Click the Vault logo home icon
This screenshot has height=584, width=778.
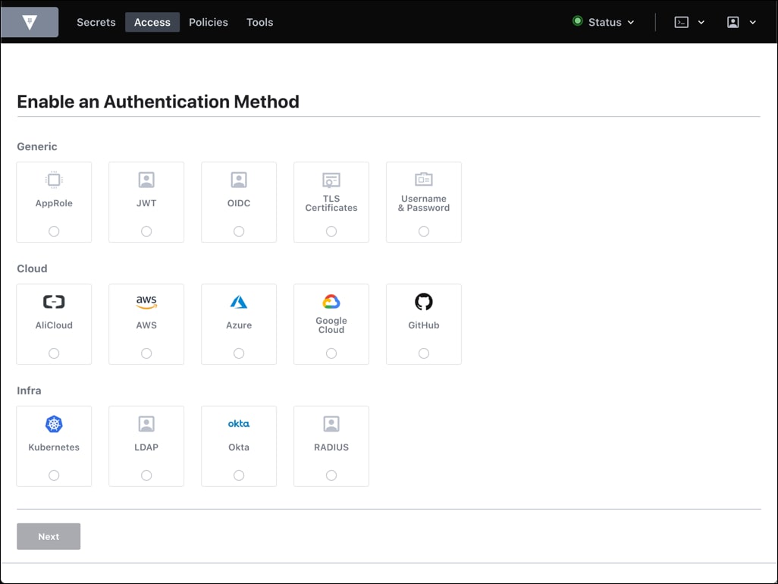[30, 22]
